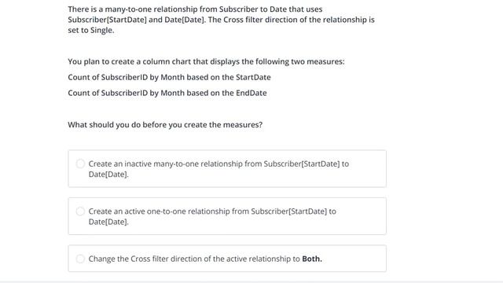503x283 pixels.
Task: Click 'Subscriber[StartDate]' in the one-to-one answer
Action: [288, 211]
